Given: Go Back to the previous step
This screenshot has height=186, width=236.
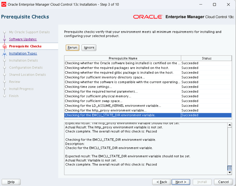Looking at the screenshot, I should (x=162, y=182).
